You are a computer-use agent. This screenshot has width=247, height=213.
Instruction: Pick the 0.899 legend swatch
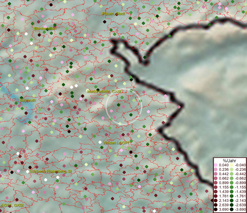click(x=216, y=183)
